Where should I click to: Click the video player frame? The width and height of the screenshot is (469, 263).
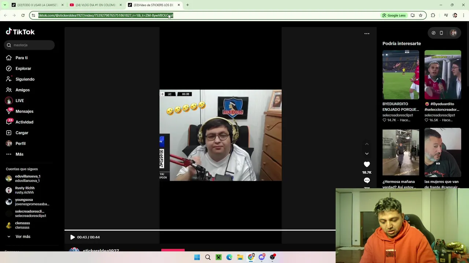(221, 135)
